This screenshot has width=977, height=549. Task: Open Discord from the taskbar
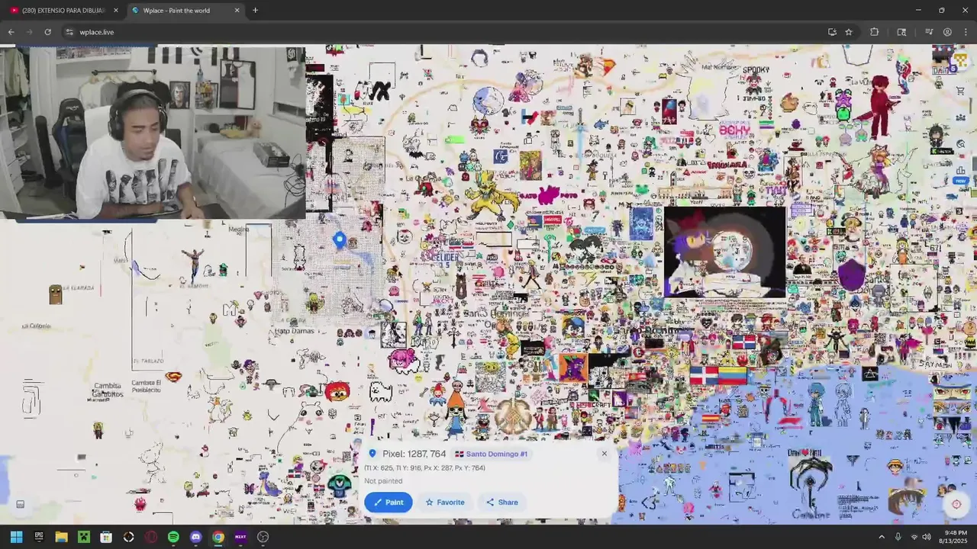click(195, 537)
